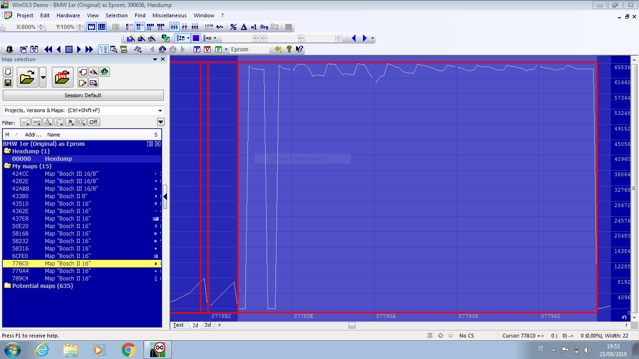Select the 16-bit data width icon

pos(138,27)
